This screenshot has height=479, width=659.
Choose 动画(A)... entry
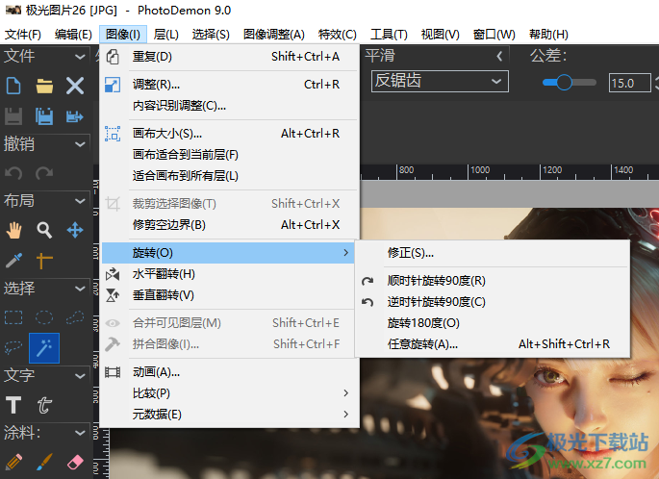pos(230,372)
